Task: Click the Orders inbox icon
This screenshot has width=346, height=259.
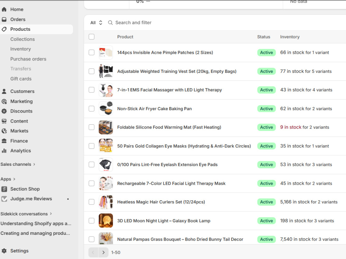Action: click(x=4, y=19)
